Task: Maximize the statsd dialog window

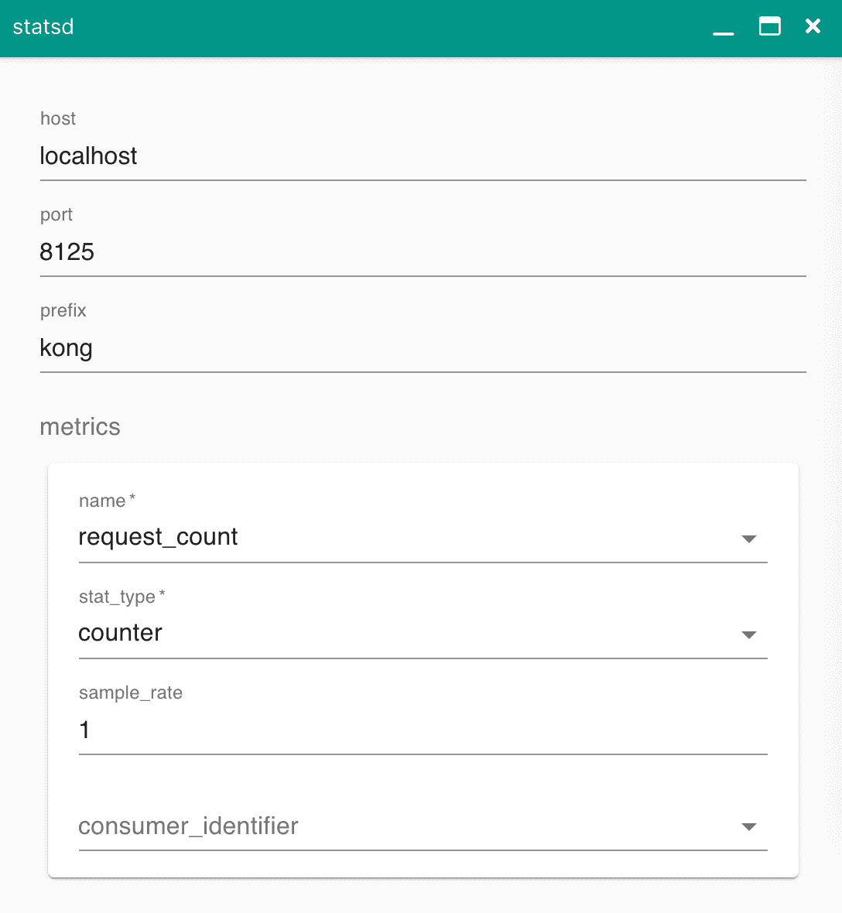Action: (769, 27)
